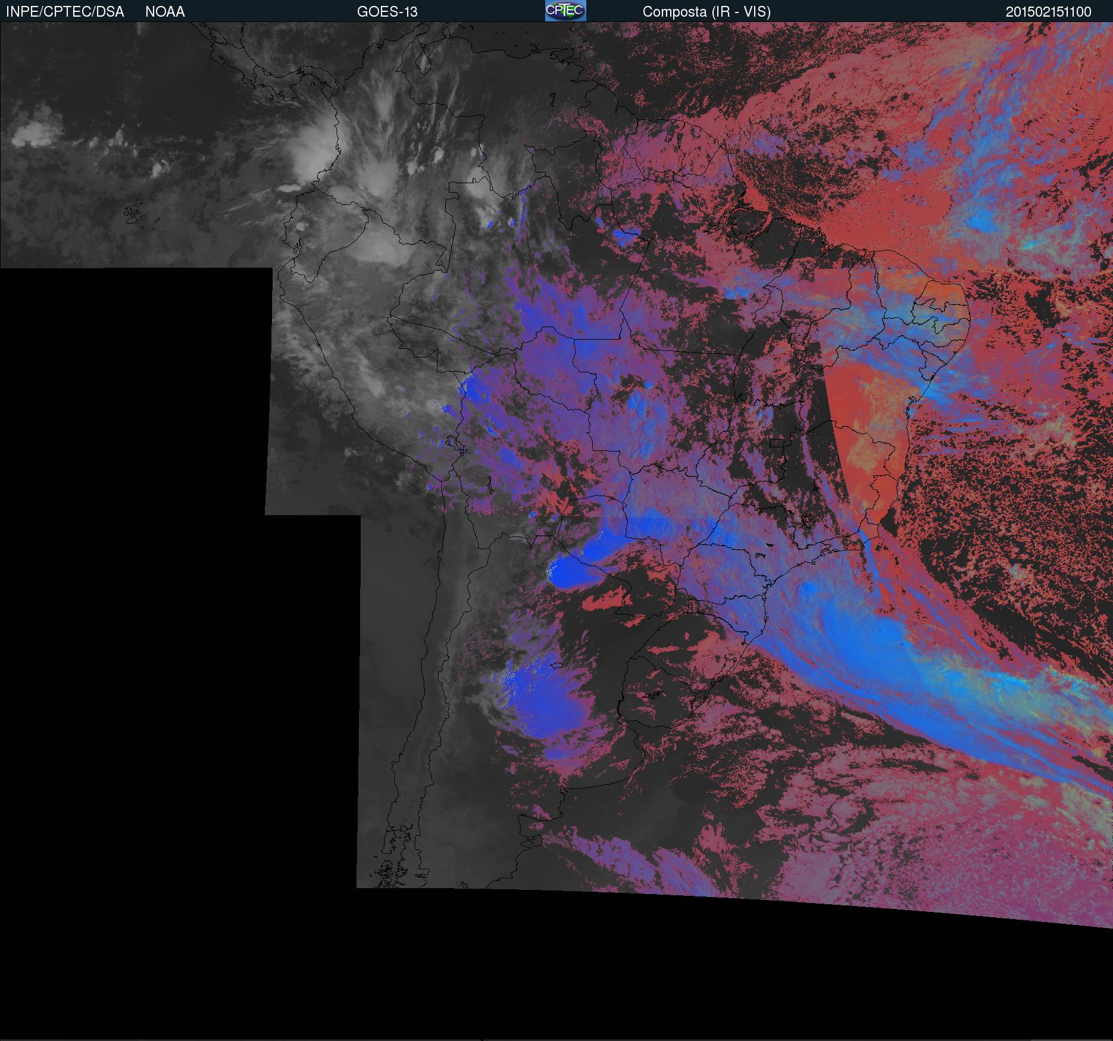Viewport: 1113px width, 1041px height.
Task: Click the light blue cloud in northeast Atlantic
Action: (982, 221)
